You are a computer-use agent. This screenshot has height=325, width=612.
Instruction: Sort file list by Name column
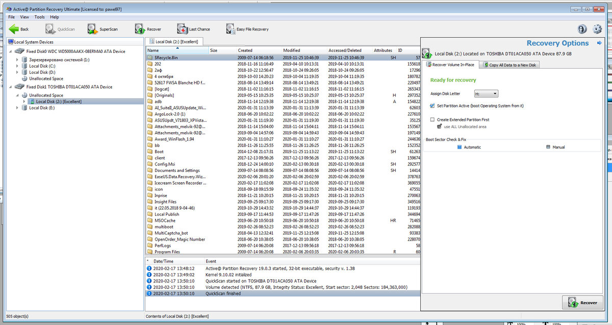click(x=177, y=50)
